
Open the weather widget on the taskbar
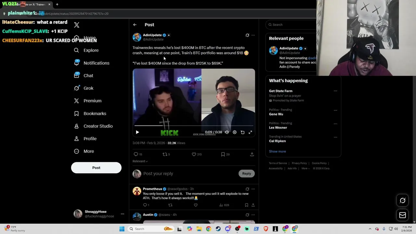(x=14, y=229)
